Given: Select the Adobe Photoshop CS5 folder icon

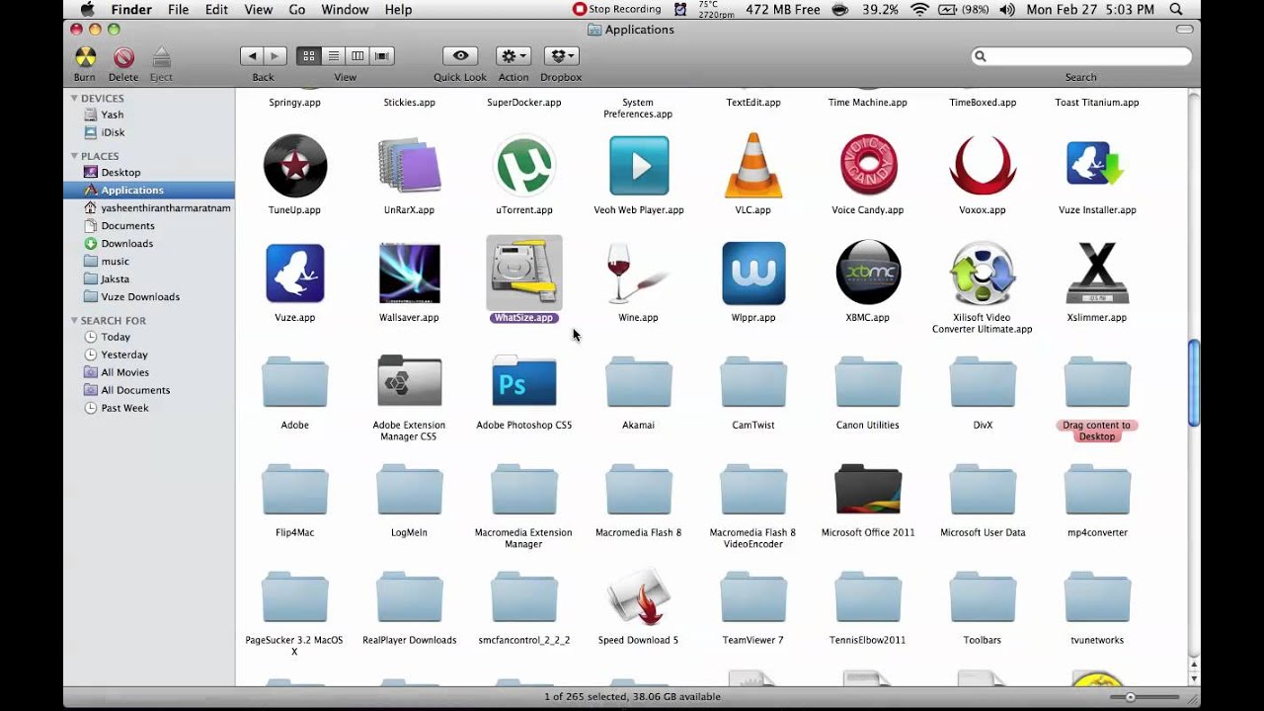Looking at the screenshot, I should [x=523, y=381].
